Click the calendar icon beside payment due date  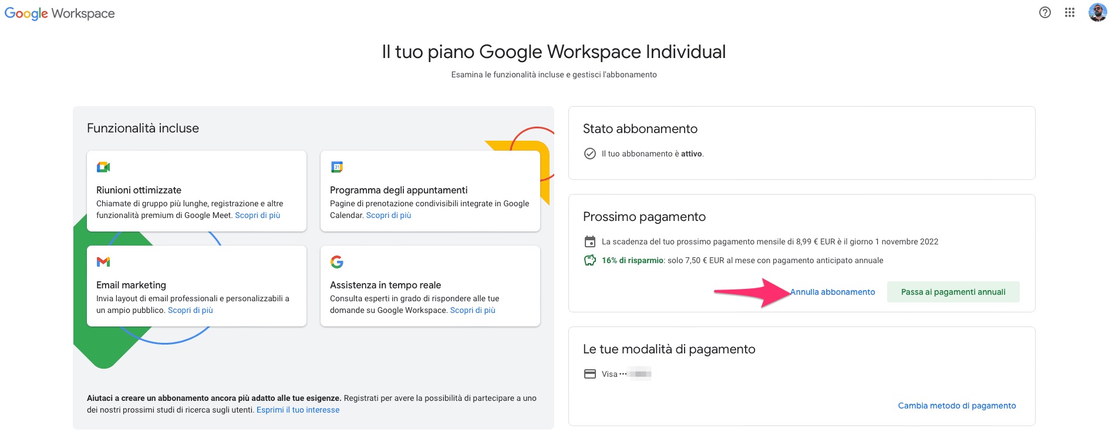(590, 241)
